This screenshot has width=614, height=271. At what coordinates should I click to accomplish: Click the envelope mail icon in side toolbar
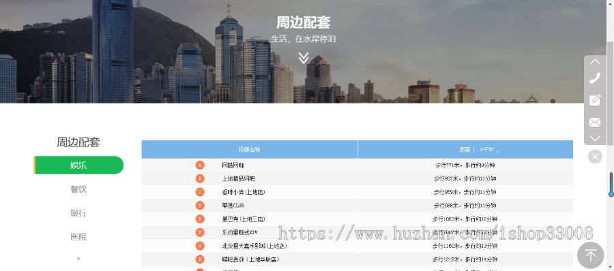click(x=595, y=123)
